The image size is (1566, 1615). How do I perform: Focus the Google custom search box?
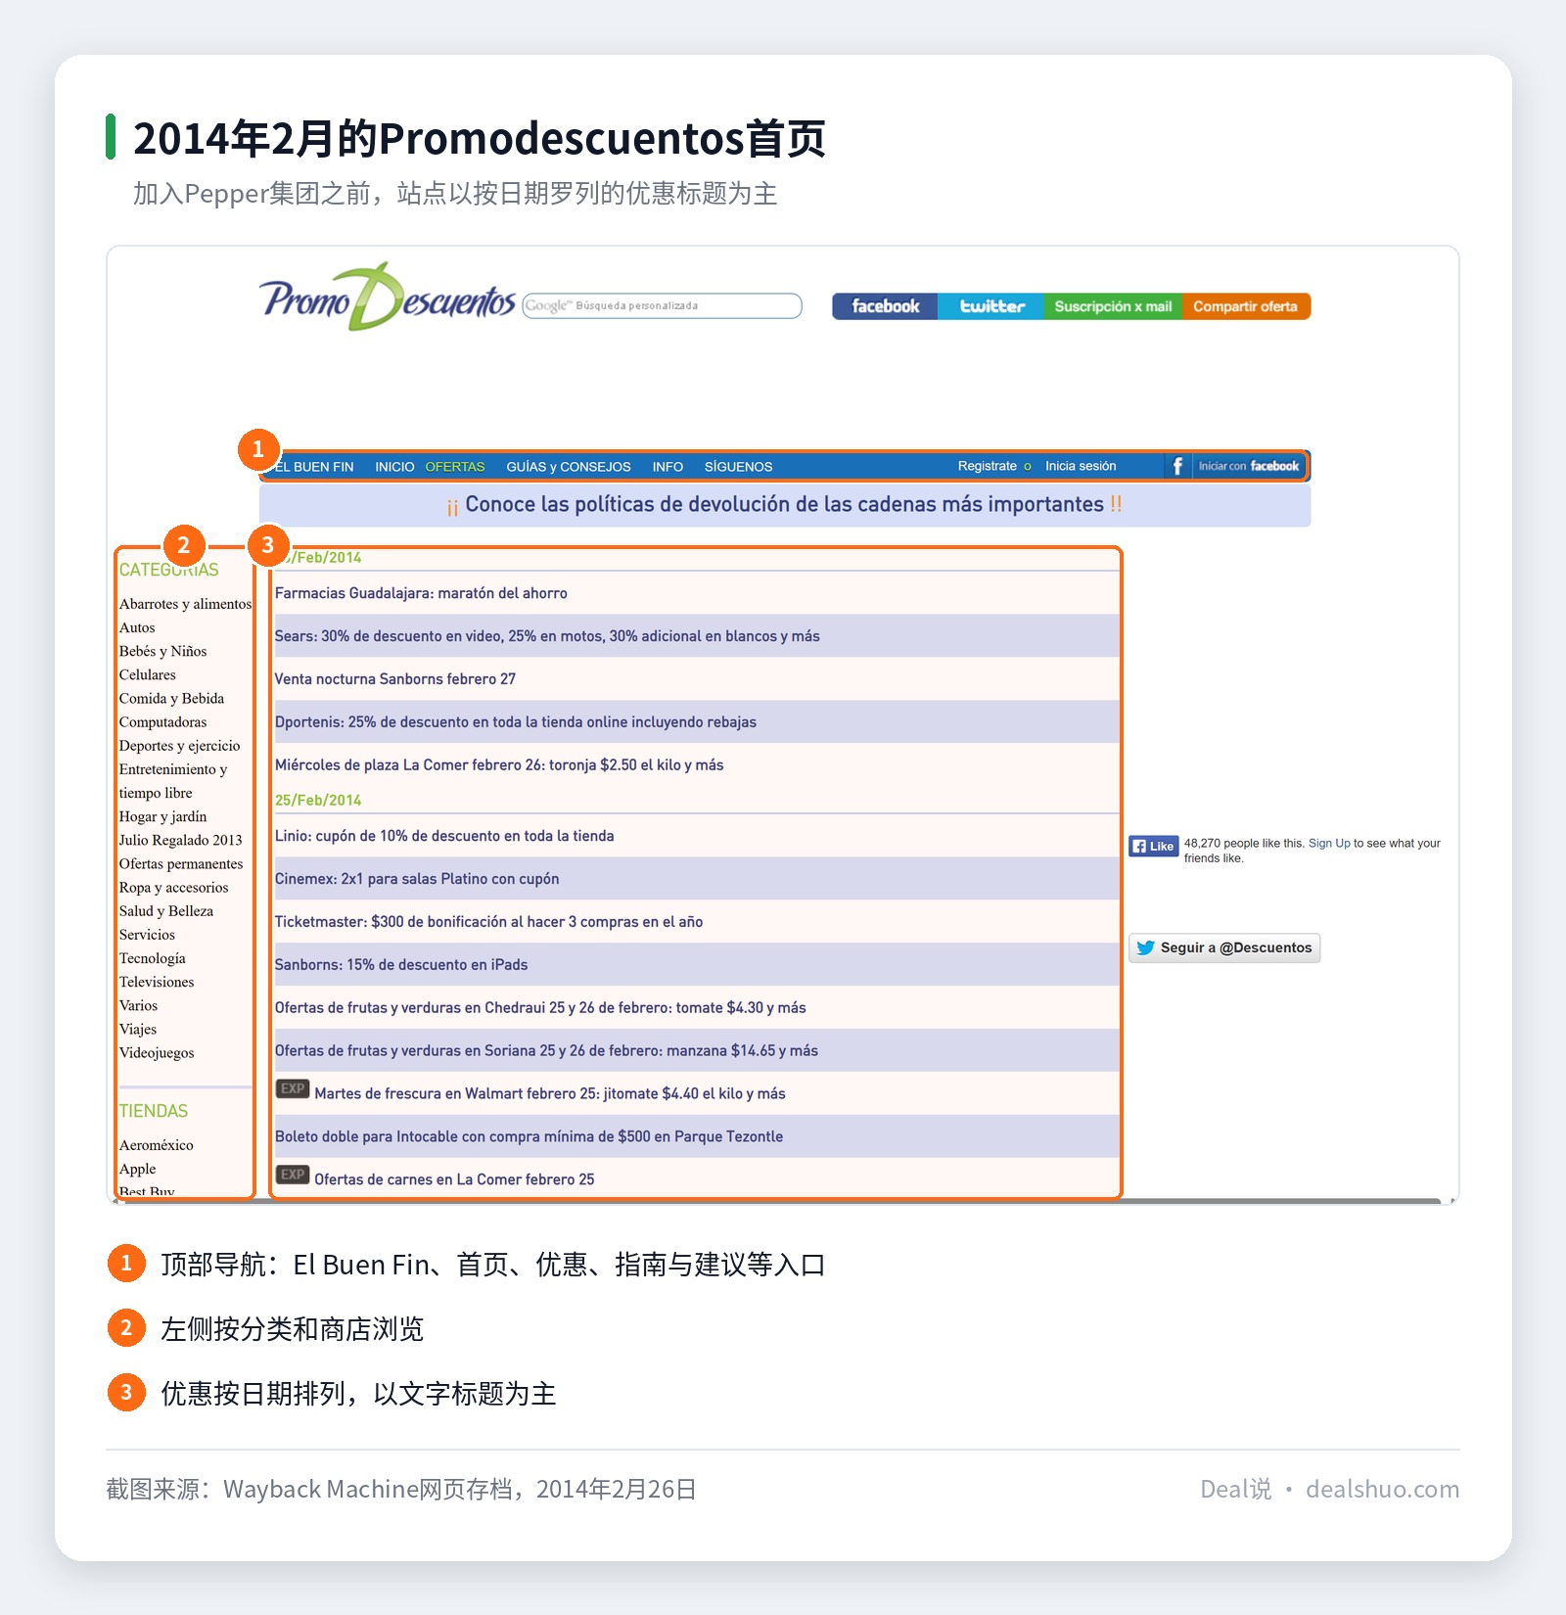662,305
